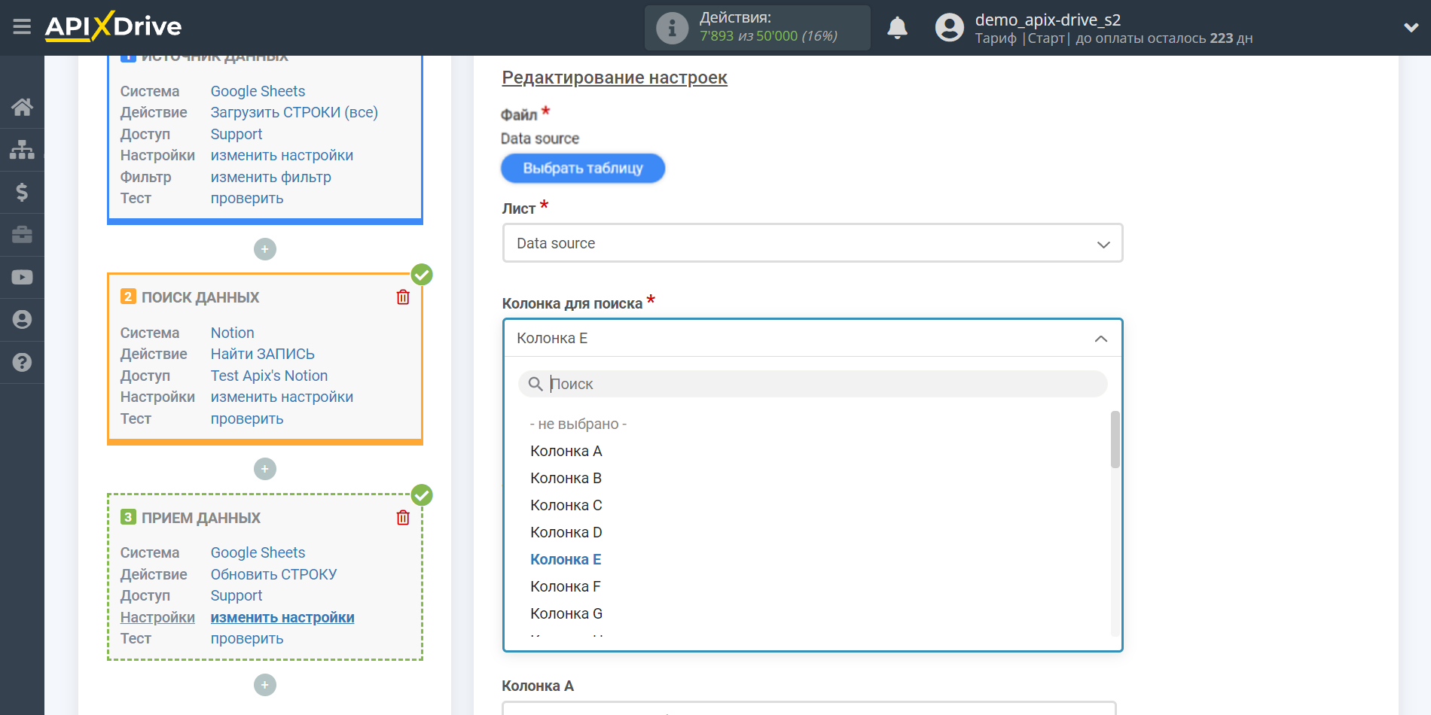Image resolution: width=1431 pixels, height=715 pixels.
Task: Click Выбрать таблицу button
Action: pyautogui.click(x=583, y=168)
